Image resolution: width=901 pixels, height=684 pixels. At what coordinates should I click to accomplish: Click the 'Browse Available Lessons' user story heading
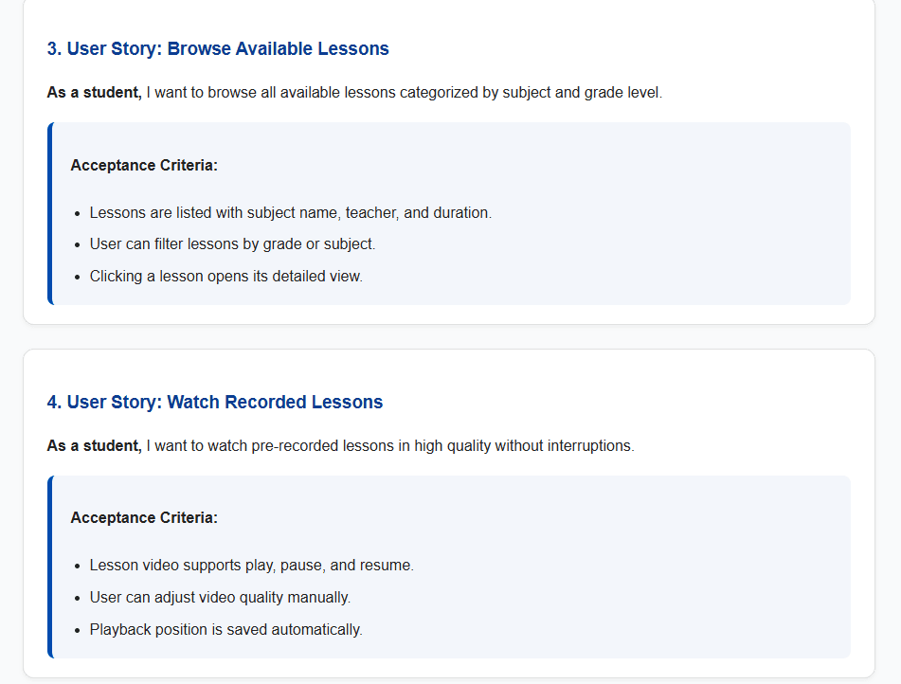tap(218, 49)
